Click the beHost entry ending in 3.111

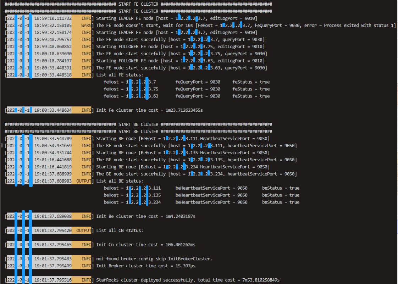click(x=132, y=188)
